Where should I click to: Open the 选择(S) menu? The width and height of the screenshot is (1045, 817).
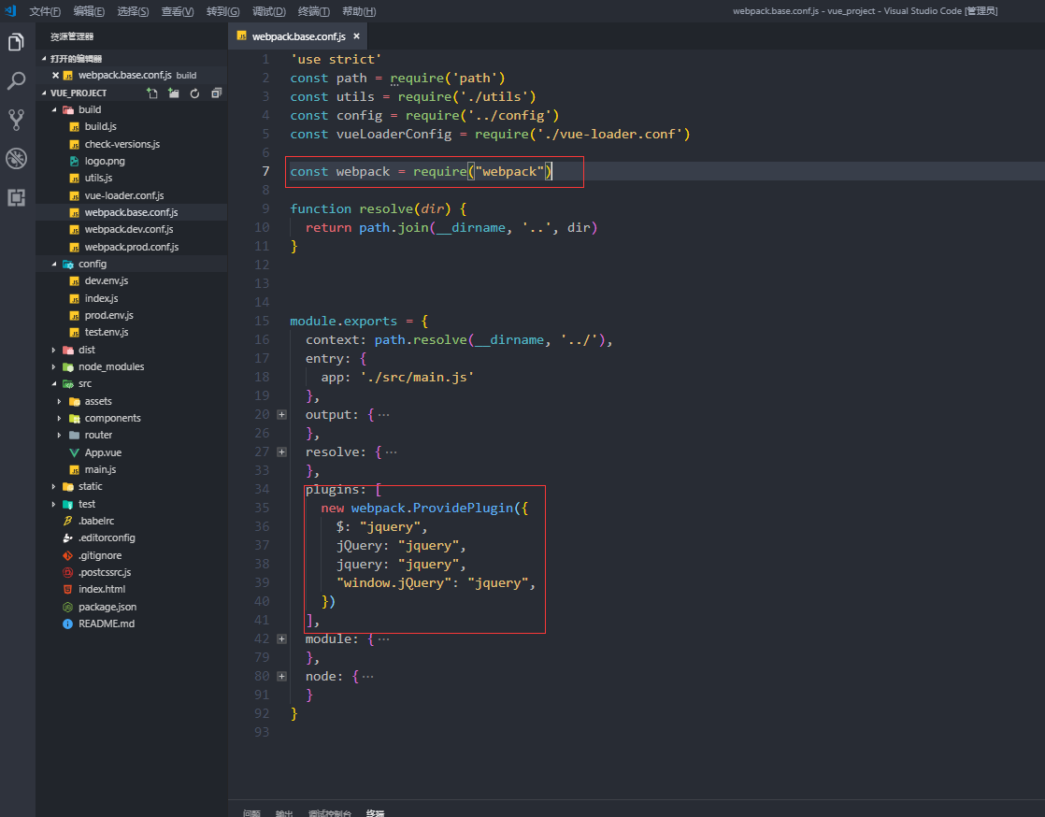coord(133,11)
